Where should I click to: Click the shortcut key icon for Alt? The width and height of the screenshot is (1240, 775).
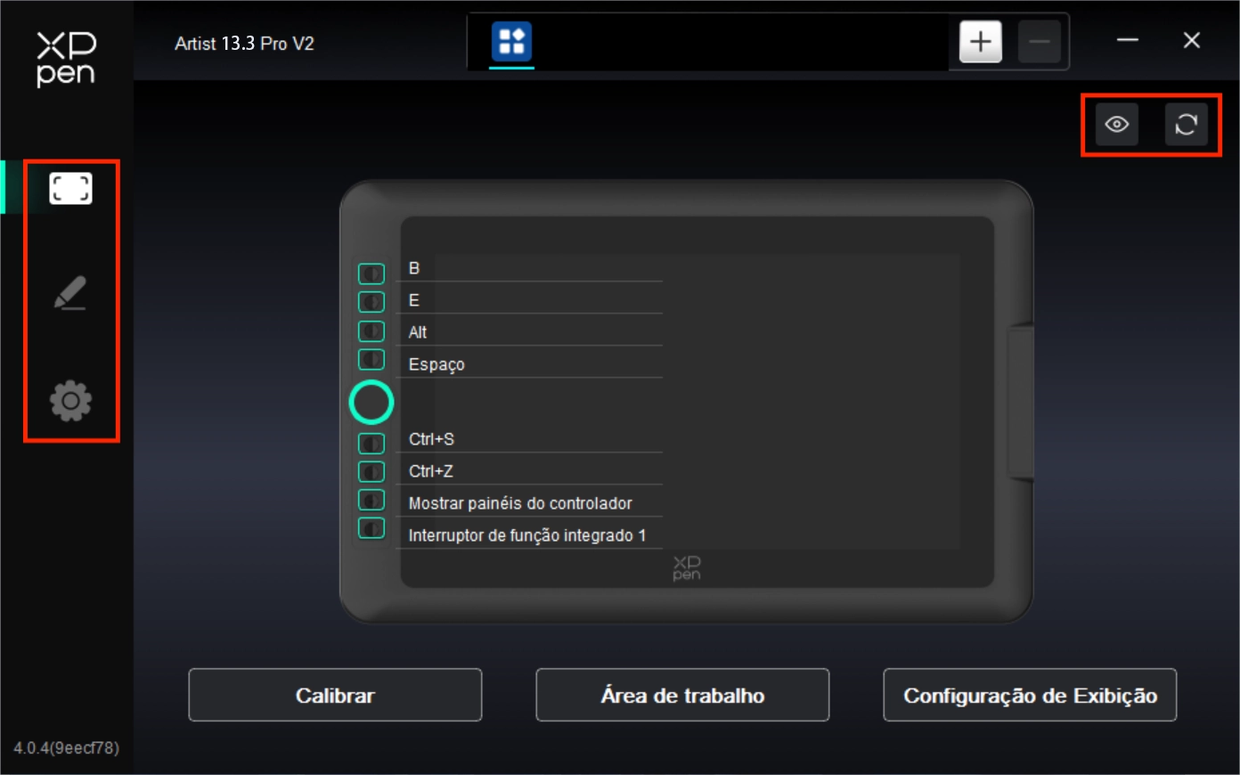tap(371, 331)
